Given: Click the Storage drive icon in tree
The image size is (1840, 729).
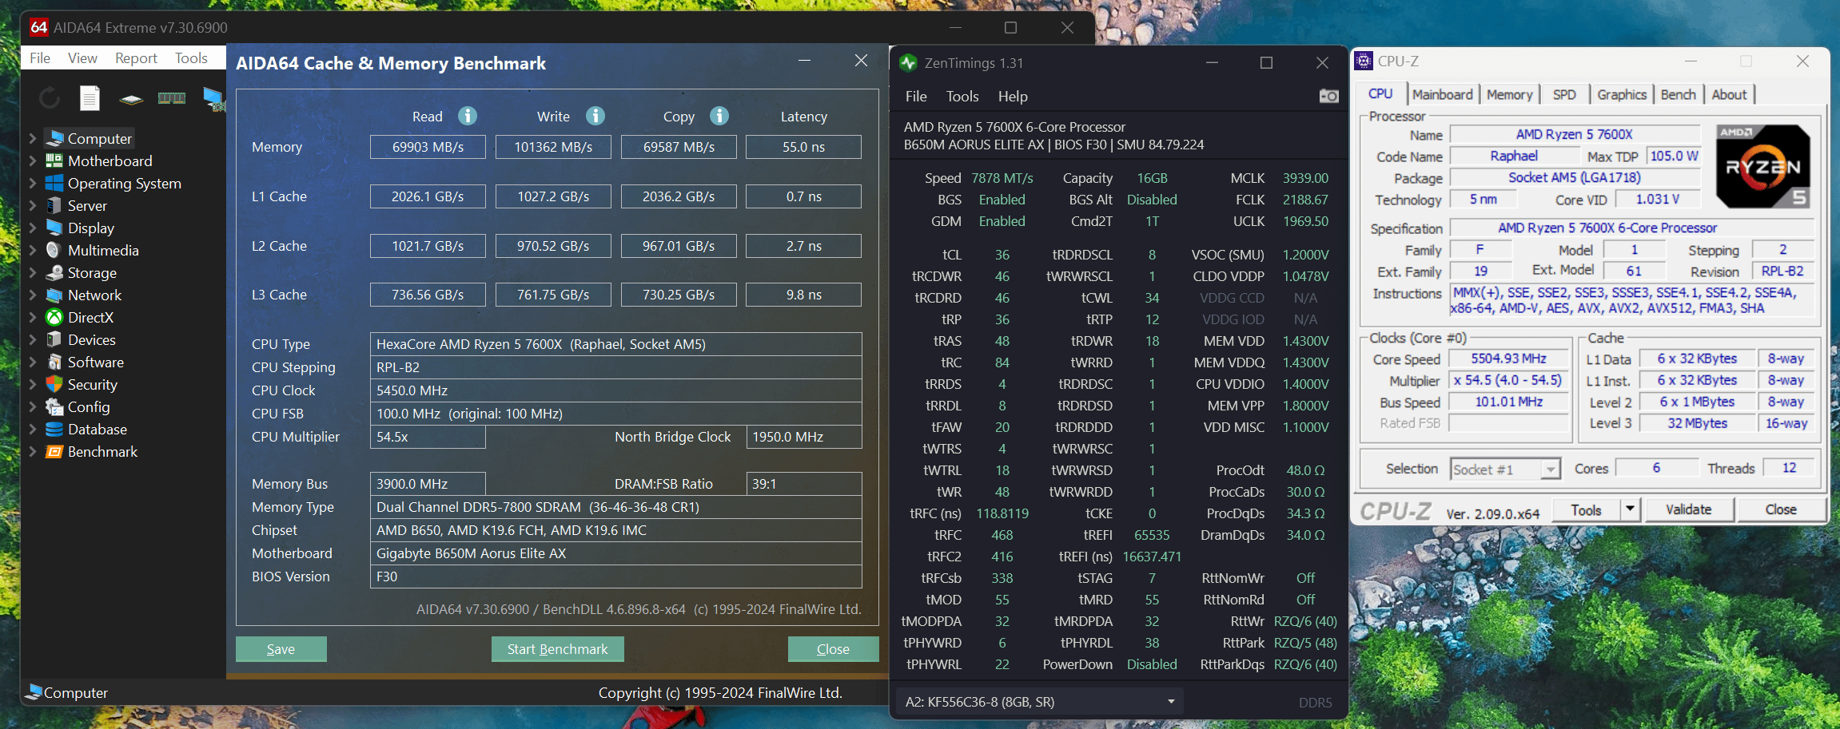Looking at the screenshot, I should pyautogui.click(x=54, y=272).
